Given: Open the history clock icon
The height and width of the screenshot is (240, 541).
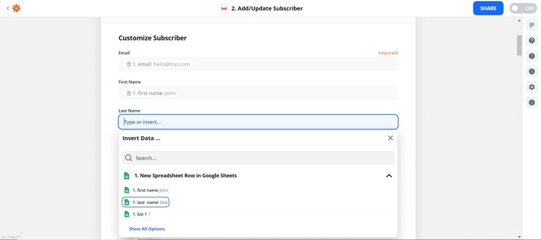Looking at the screenshot, I should (531, 71).
